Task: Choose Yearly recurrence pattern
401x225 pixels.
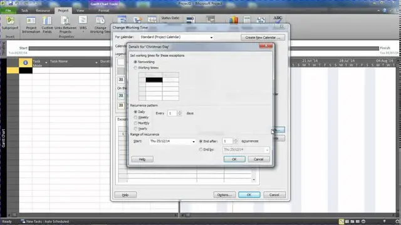Action: tap(135, 129)
